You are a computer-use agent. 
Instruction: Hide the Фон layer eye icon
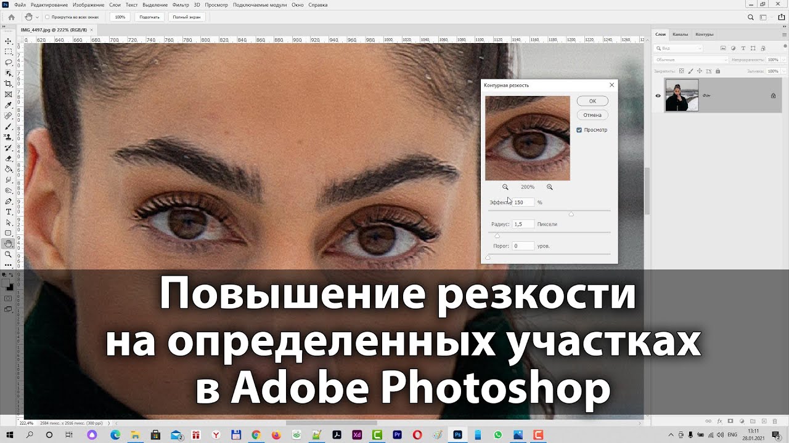coord(658,95)
